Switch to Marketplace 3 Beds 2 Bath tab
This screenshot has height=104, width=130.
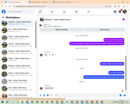pos(64,2)
